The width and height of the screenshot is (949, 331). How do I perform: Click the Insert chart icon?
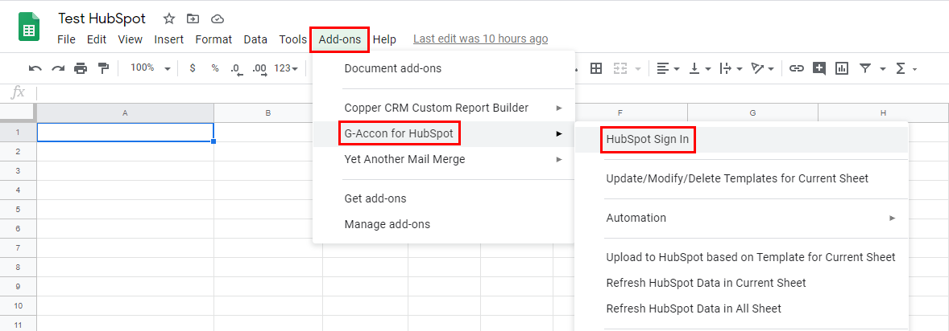coord(841,68)
